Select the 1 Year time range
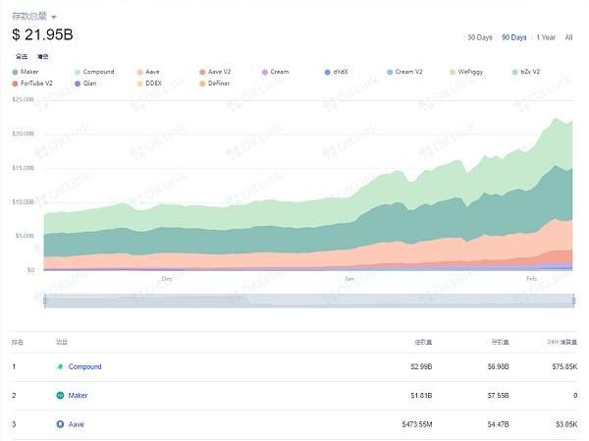The image size is (589, 441). coord(546,37)
